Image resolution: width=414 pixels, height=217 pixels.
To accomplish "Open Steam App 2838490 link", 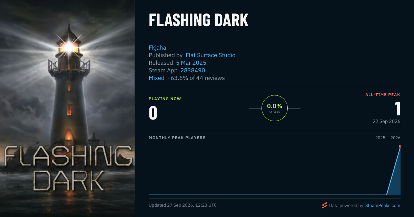I will pyautogui.click(x=193, y=70).
